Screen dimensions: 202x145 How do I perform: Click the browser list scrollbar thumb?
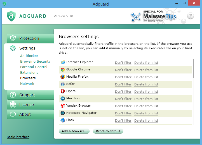coord(193,68)
